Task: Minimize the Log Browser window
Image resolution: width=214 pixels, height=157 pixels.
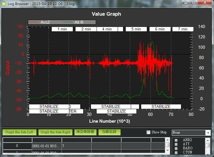Action: pos(186,3)
